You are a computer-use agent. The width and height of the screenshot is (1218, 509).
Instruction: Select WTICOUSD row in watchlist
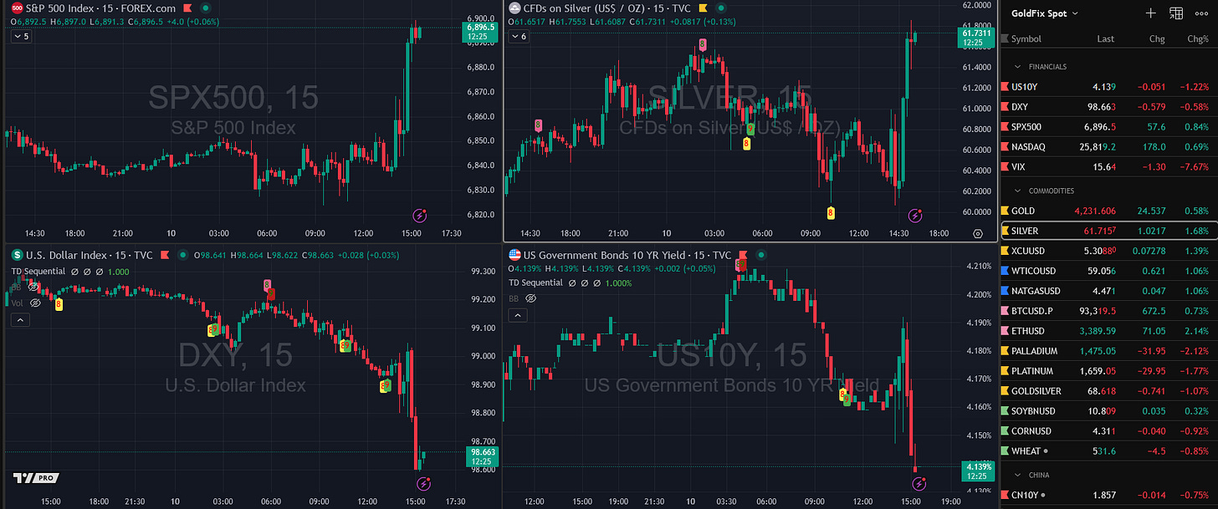(x=1108, y=271)
